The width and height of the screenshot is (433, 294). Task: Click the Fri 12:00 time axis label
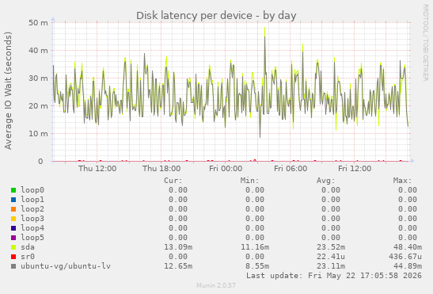(355, 169)
